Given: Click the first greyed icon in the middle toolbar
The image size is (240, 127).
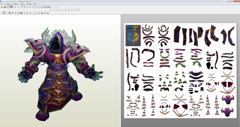Looking at the screenshot, I should (x=51, y=10).
